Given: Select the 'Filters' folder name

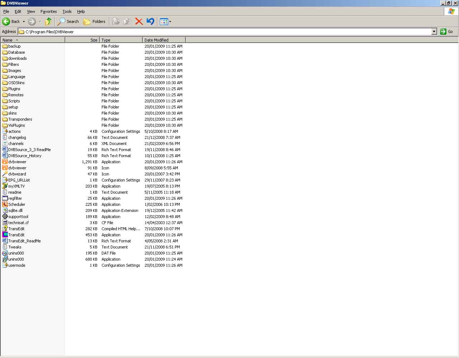Looking at the screenshot, I should pyautogui.click(x=14, y=64).
